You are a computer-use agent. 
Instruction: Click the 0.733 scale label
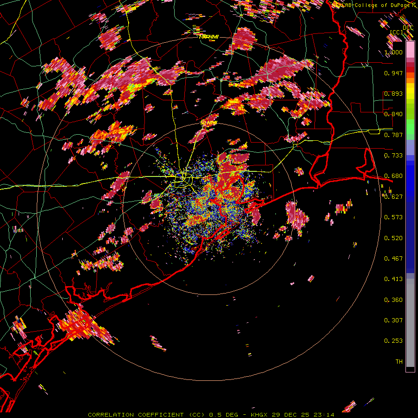point(393,156)
